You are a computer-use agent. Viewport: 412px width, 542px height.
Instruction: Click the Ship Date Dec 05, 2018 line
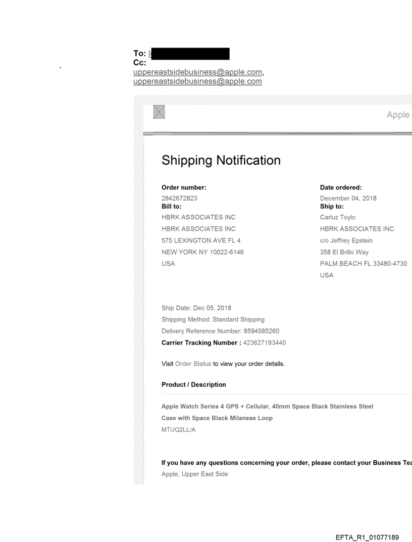pos(196,308)
